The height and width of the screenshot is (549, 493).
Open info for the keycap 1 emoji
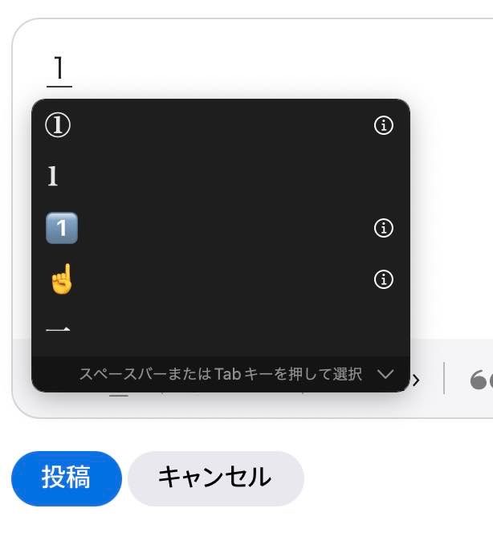point(384,228)
